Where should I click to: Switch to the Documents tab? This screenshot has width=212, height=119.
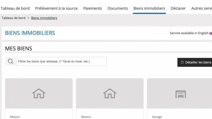tap(118, 8)
